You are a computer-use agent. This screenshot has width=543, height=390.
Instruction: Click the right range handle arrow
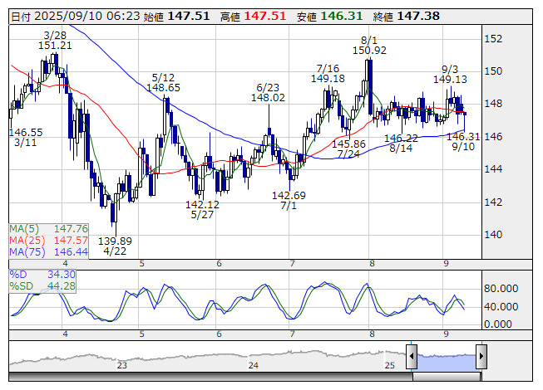pos(481,358)
